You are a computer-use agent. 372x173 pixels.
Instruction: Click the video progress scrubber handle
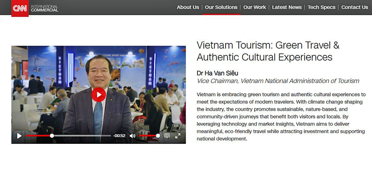pos(52,136)
